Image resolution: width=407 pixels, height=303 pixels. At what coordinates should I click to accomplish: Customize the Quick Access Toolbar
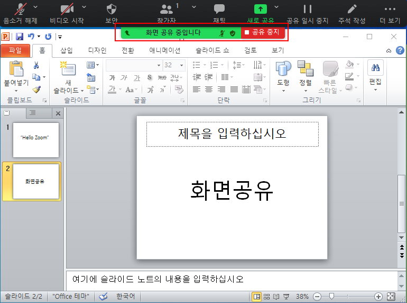(x=60, y=37)
